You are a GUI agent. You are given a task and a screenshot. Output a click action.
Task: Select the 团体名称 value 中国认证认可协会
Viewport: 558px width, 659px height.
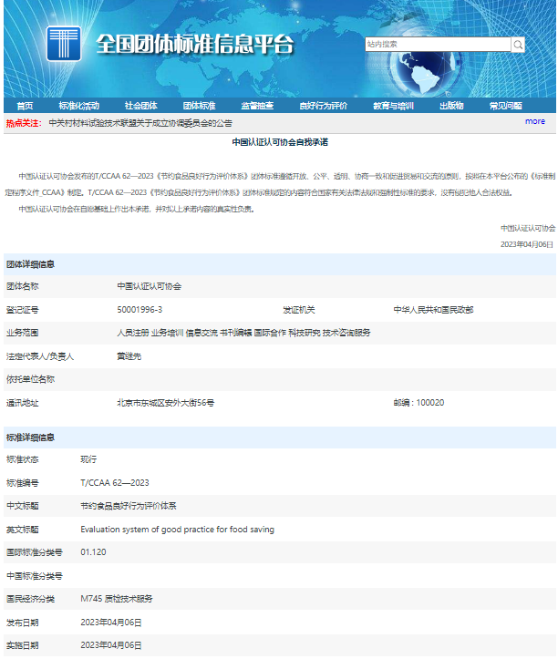click(x=150, y=286)
